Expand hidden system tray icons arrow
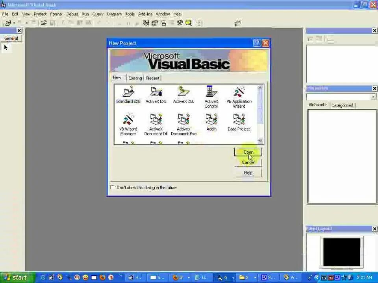The image size is (378, 283). 317,277
